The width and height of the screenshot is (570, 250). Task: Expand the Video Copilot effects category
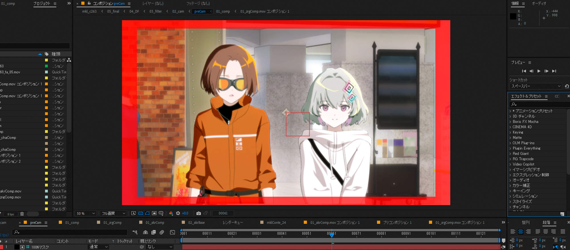point(510,164)
